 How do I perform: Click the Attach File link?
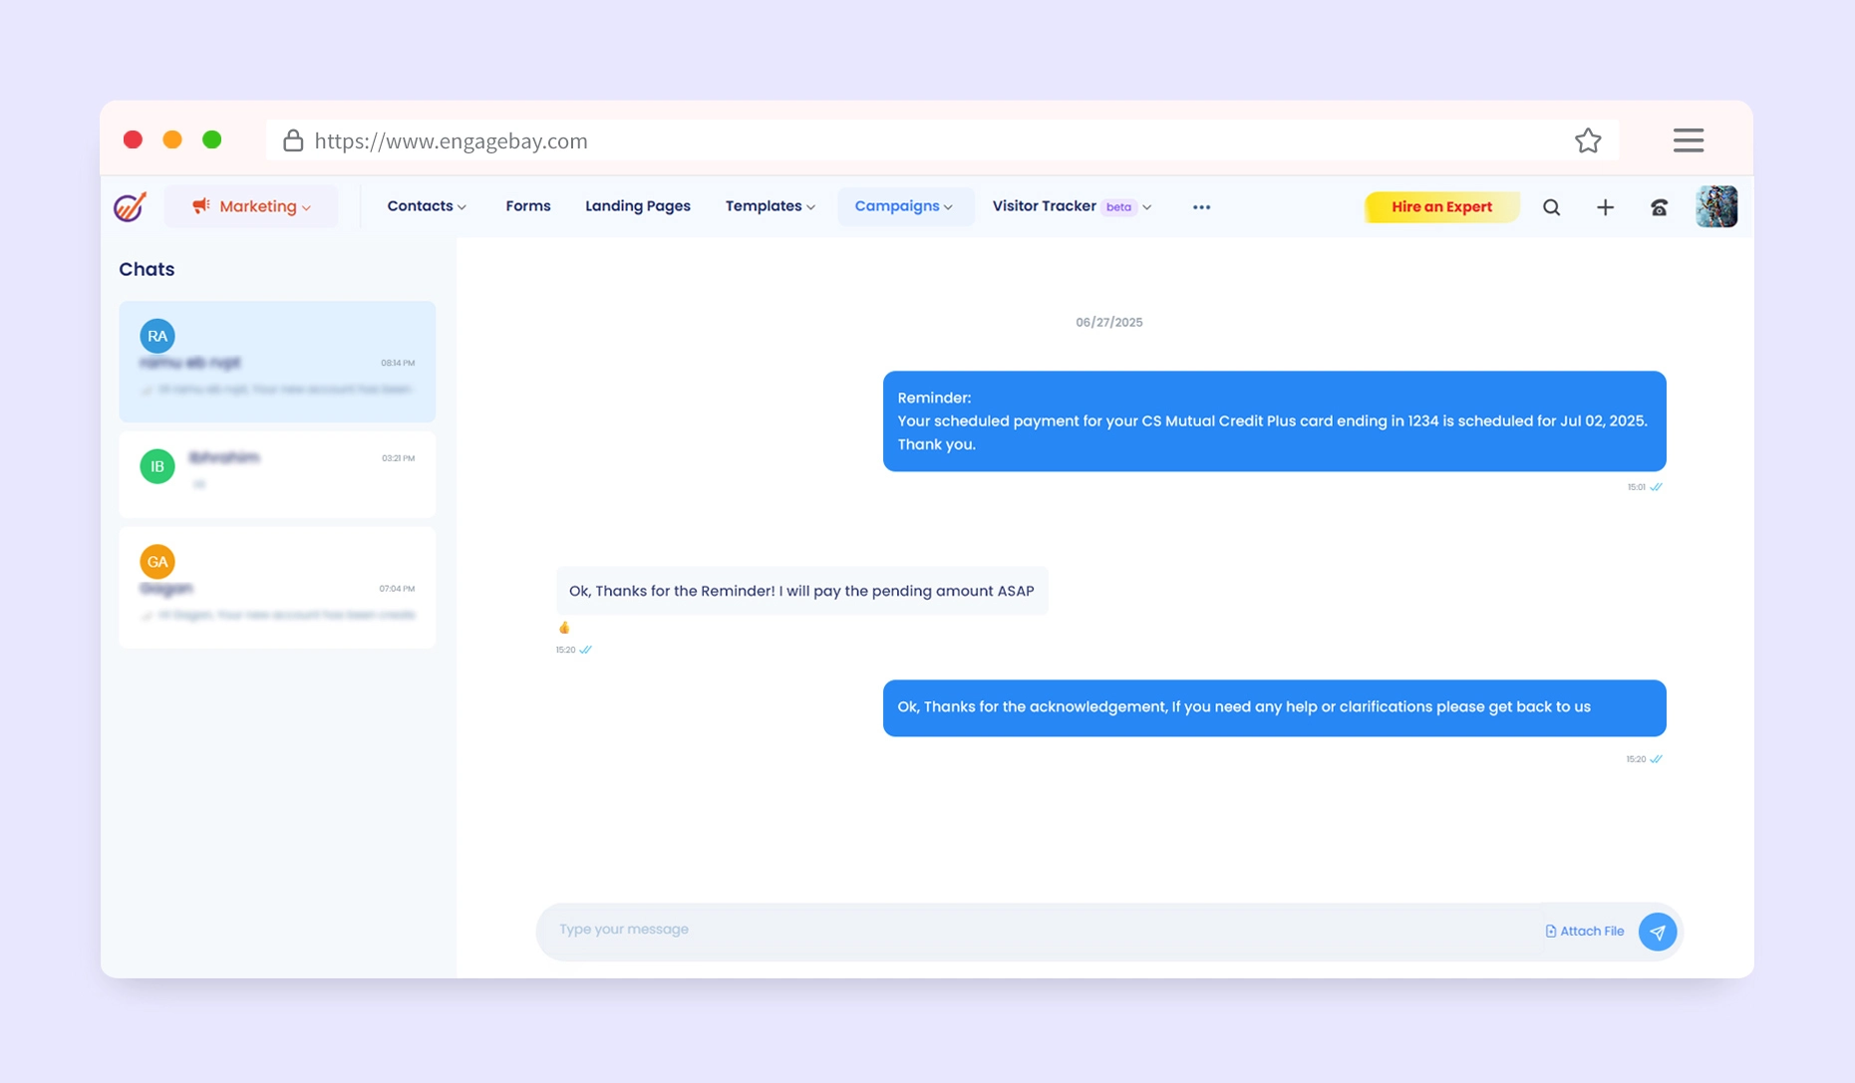click(1584, 932)
